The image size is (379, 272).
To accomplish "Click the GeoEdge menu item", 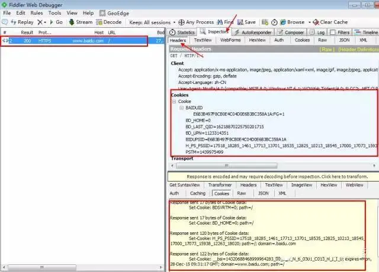I will point(114,13).
